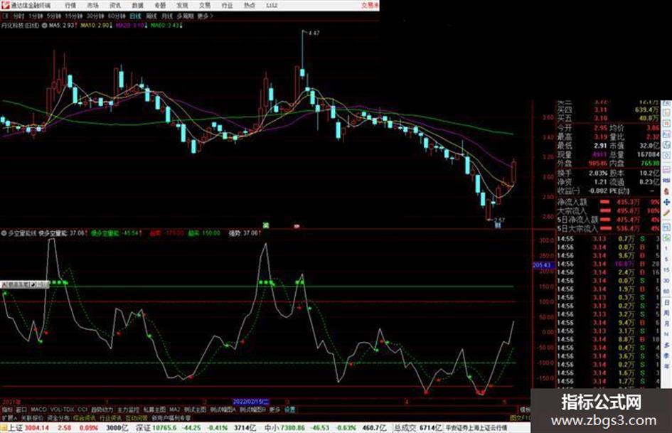Click the 中小 index in the status bar
Screen dimensions: 672x433
pyautogui.click(x=272, y=428)
